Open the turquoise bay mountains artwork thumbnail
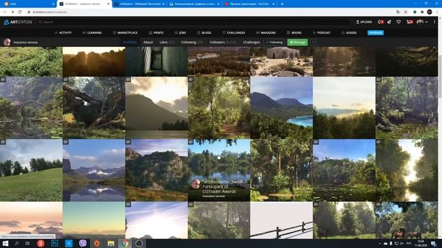This screenshot has width=442, height=248. coord(281,107)
